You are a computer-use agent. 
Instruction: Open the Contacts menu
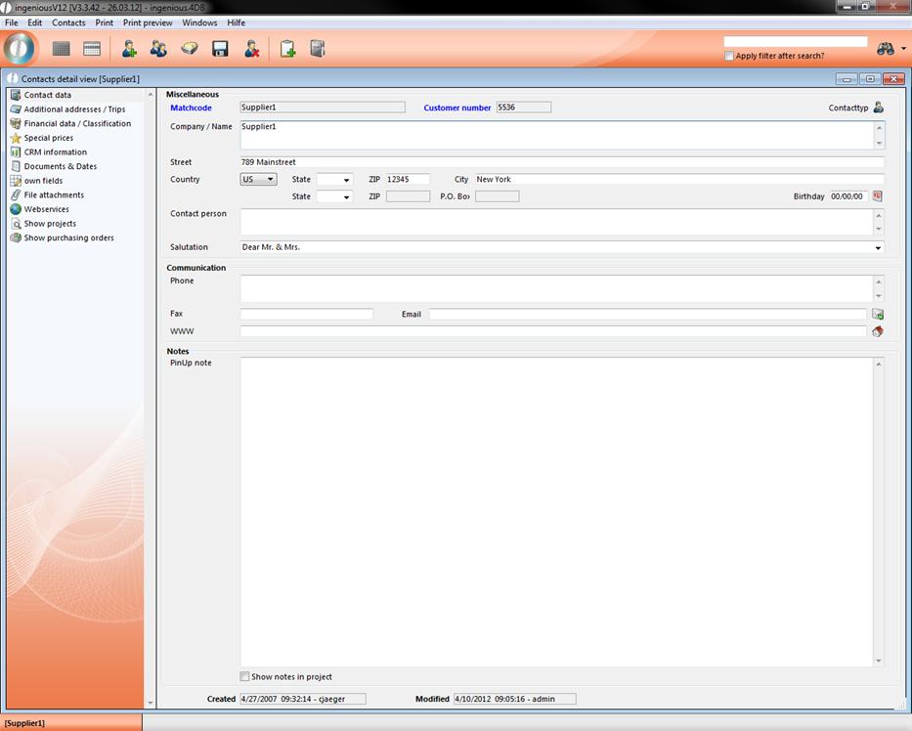[68, 22]
